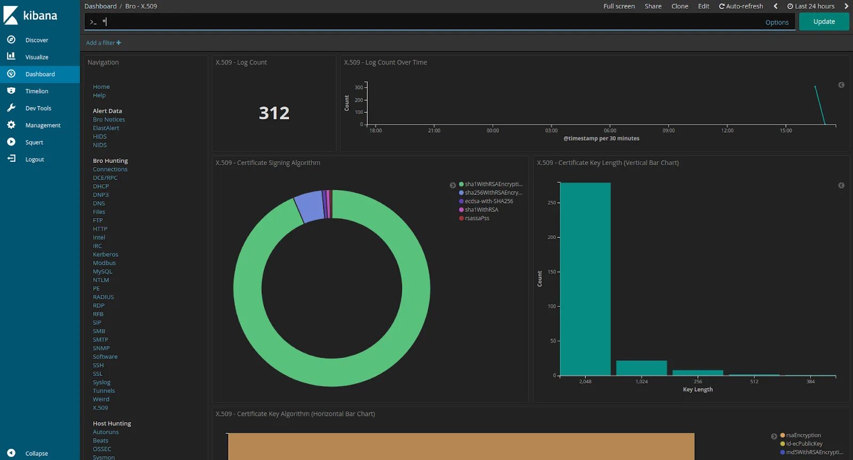Screen dimensions: 853x460
Task: Click the Kibana logo
Action: click(x=30, y=15)
